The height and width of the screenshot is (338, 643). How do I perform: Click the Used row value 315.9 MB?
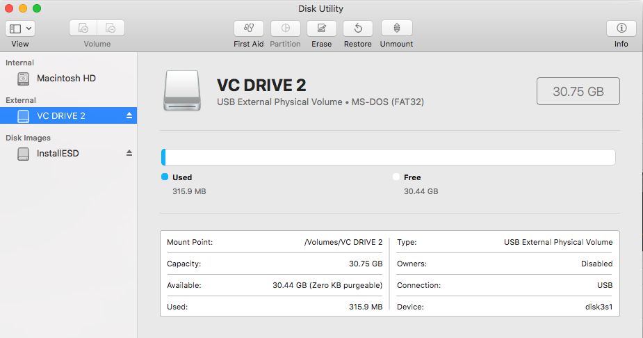point(366,307)
